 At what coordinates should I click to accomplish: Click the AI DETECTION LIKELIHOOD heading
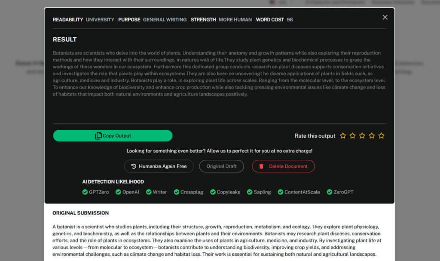point(113,182)
